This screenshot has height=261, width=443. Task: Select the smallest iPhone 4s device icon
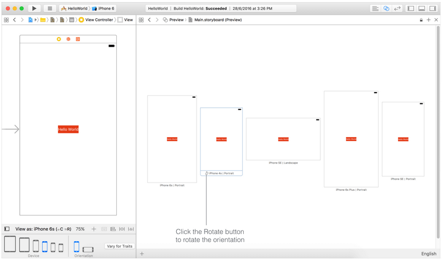pyautogui.click(x=61, y=248)
